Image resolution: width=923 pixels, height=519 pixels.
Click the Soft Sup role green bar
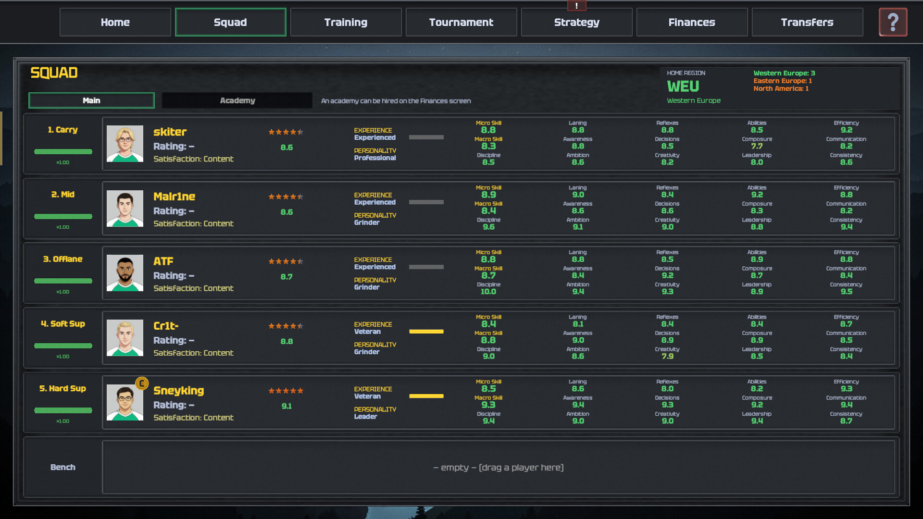(x=63, y=346)
